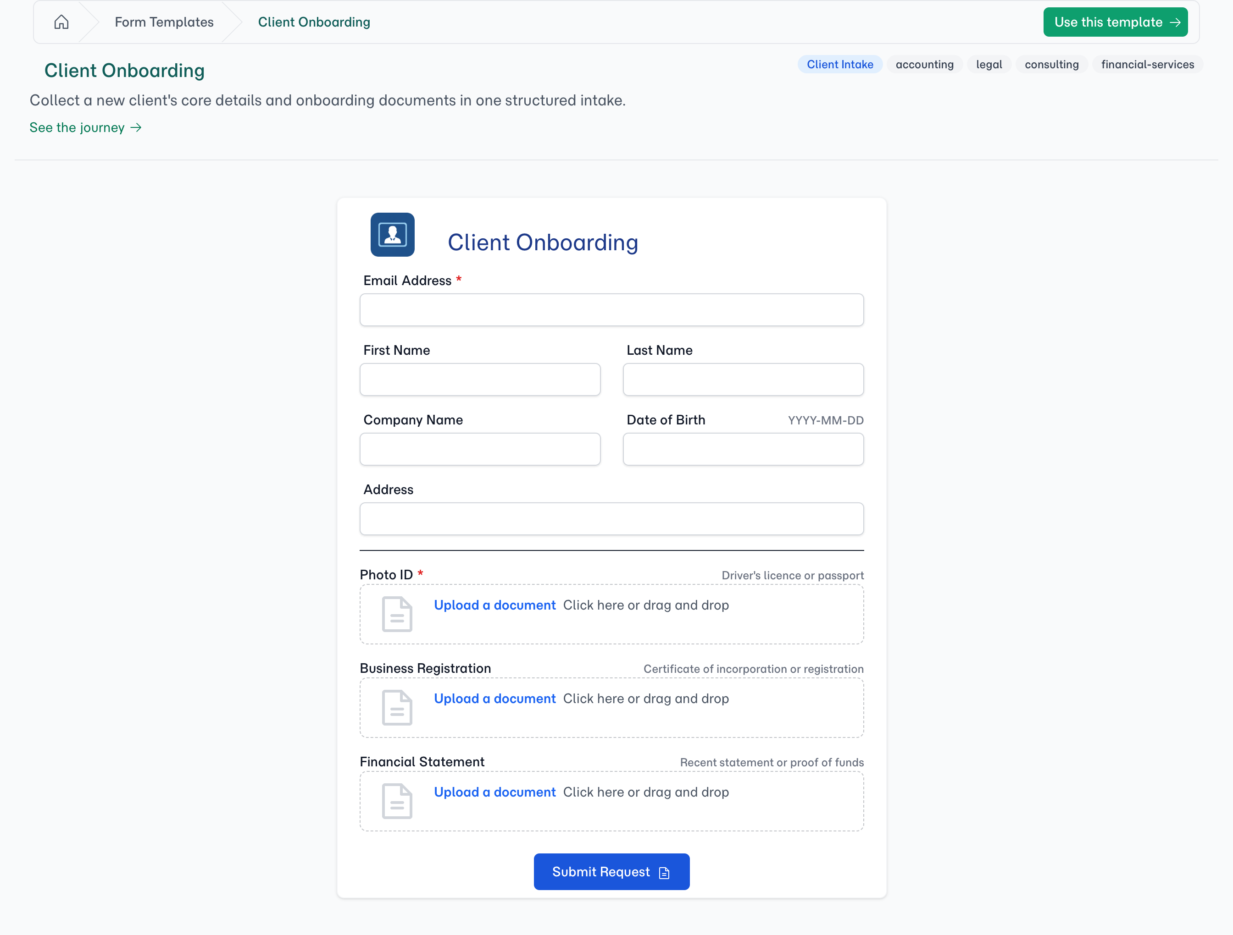The height and width of the screenshot is (935, 1233).
Task: Click the Client Onboarding page heading
Action: 124,71
